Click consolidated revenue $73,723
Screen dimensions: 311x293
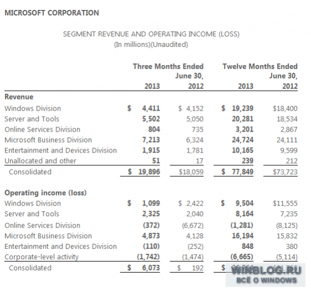click(x=285, y=172)
